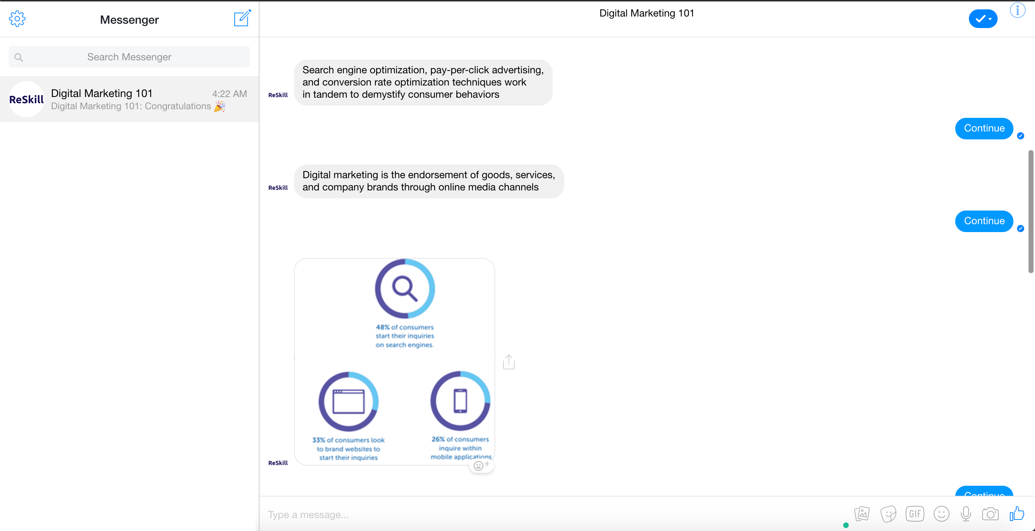This screenshot has height=531, width=1035.
Task: Open conversation info panel
Action: (x=1017, y=10)
